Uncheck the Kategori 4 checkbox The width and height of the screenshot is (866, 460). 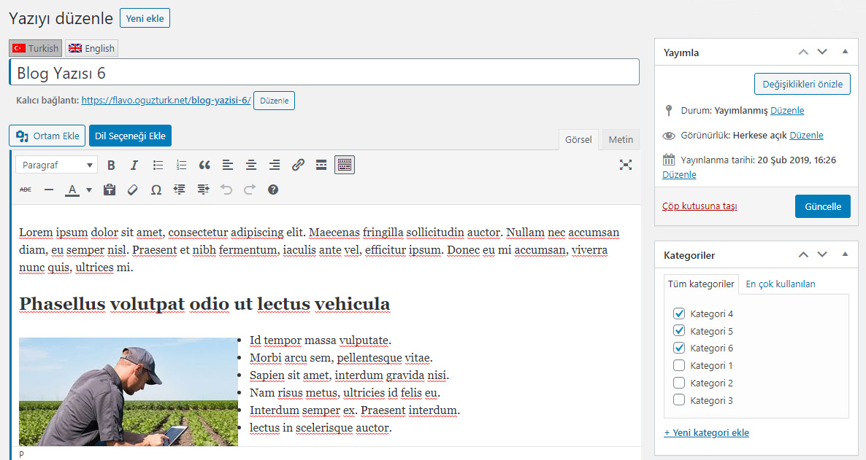pos(679,313)
